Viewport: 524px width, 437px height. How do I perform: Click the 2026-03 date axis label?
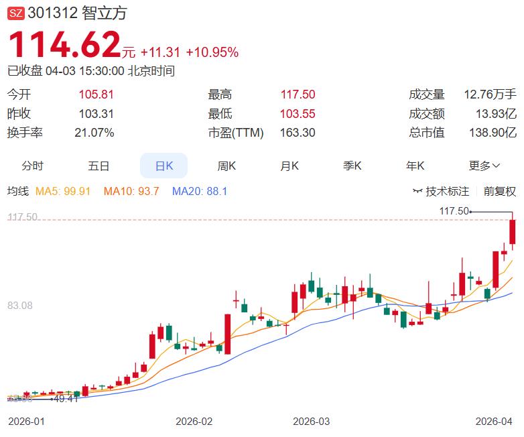tap(311, 422)
